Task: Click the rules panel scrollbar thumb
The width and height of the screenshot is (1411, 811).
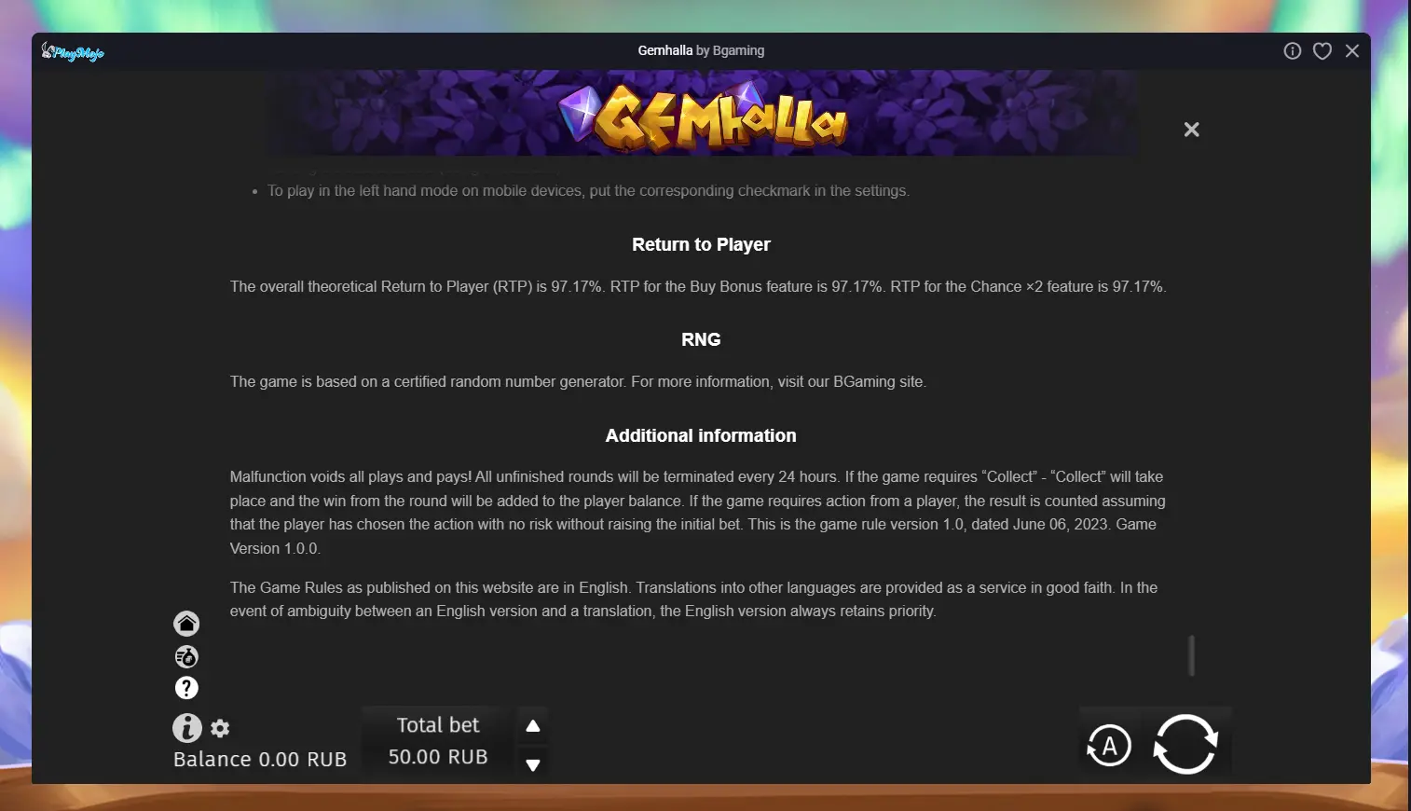Action: 1192,655
